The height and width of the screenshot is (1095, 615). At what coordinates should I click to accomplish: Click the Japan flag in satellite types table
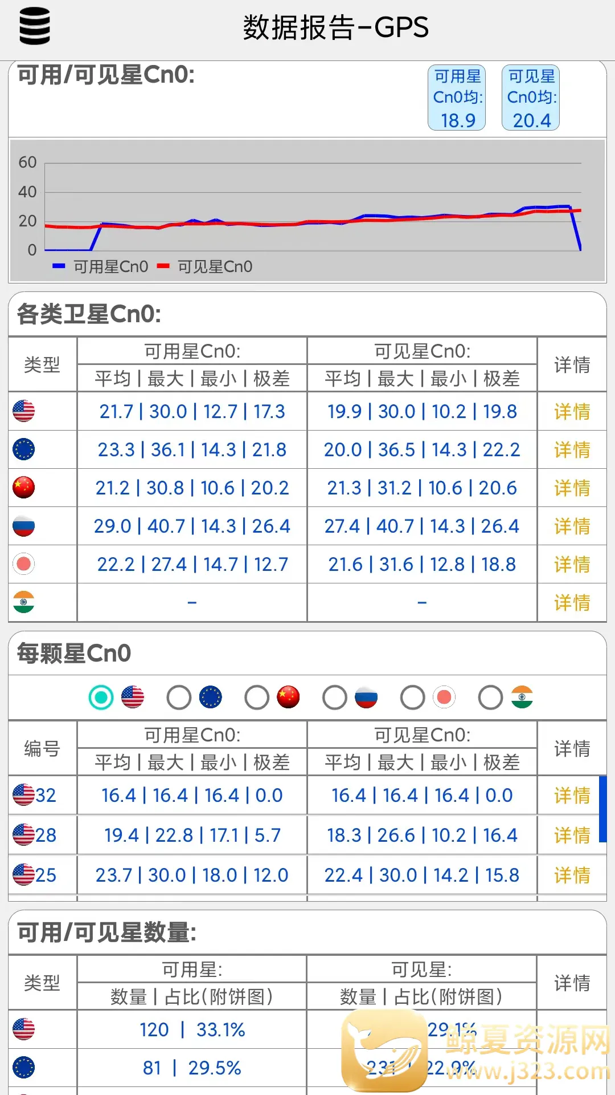[x=24, y=564]
